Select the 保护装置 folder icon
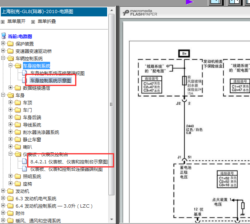The image size is (250, 224). (x=10, y=43)
